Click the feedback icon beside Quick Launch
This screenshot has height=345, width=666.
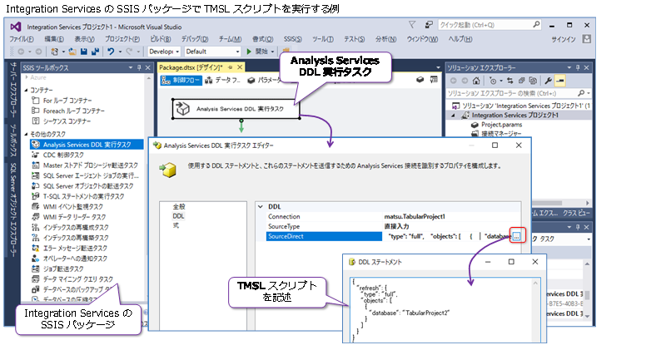click(429, 25)
